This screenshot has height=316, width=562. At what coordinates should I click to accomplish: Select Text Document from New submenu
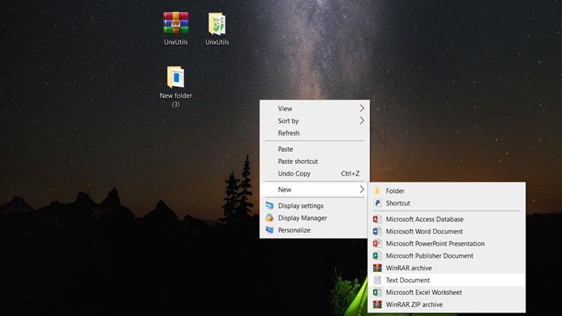[407, 280]
